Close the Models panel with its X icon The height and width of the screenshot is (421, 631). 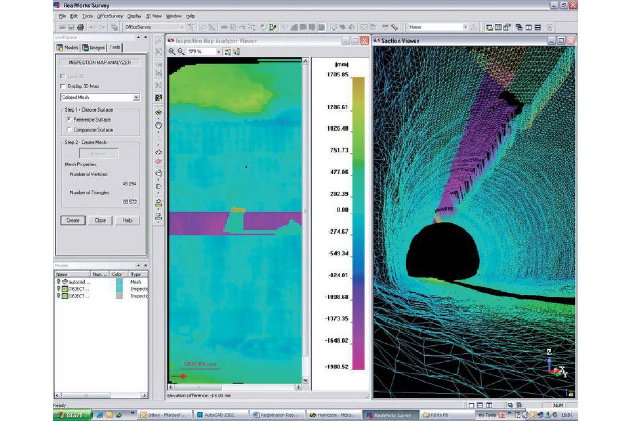(x=145, y=266)
